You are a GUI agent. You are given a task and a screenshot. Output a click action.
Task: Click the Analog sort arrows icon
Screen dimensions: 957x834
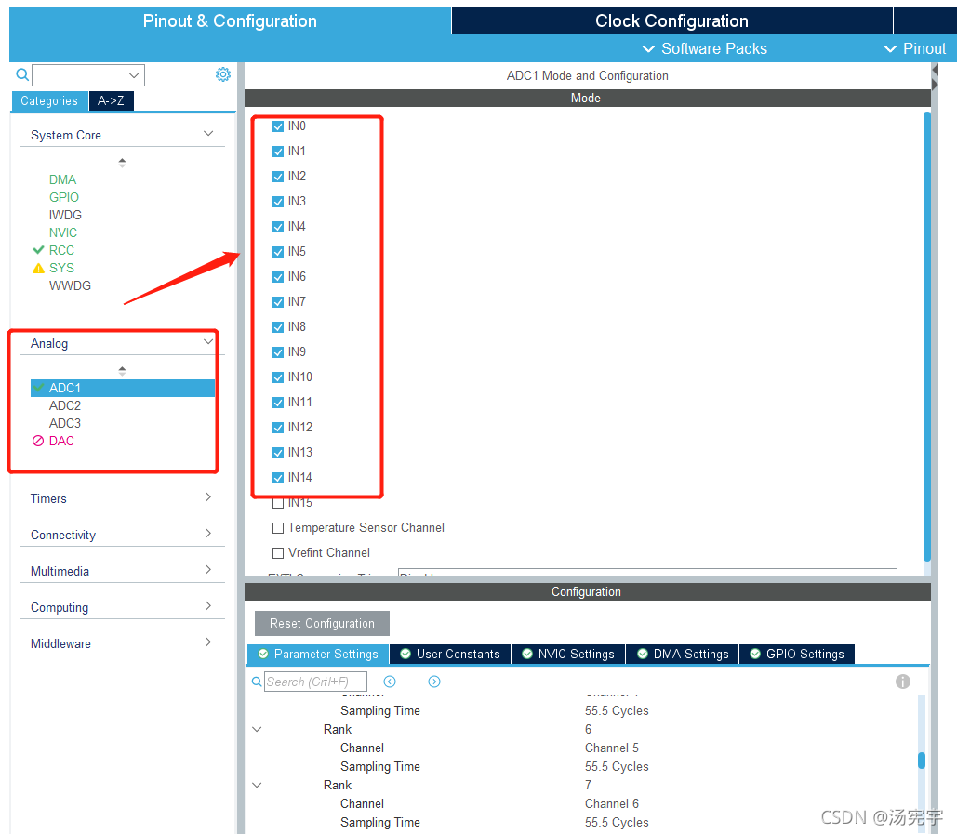coord(122,370)
